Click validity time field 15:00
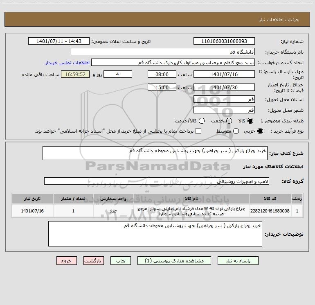The height and width of the screenshot is (305, 315). click(x=162, y=88)
